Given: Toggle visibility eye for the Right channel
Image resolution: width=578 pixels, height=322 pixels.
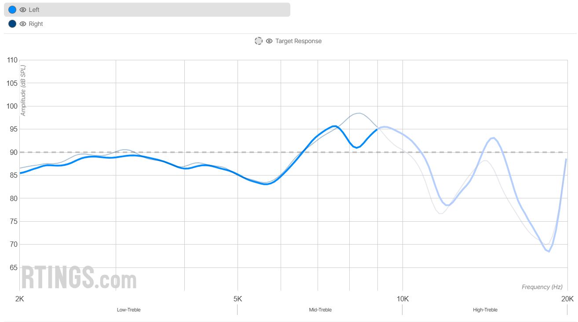Looking at the screenshot, I should 23,24.
